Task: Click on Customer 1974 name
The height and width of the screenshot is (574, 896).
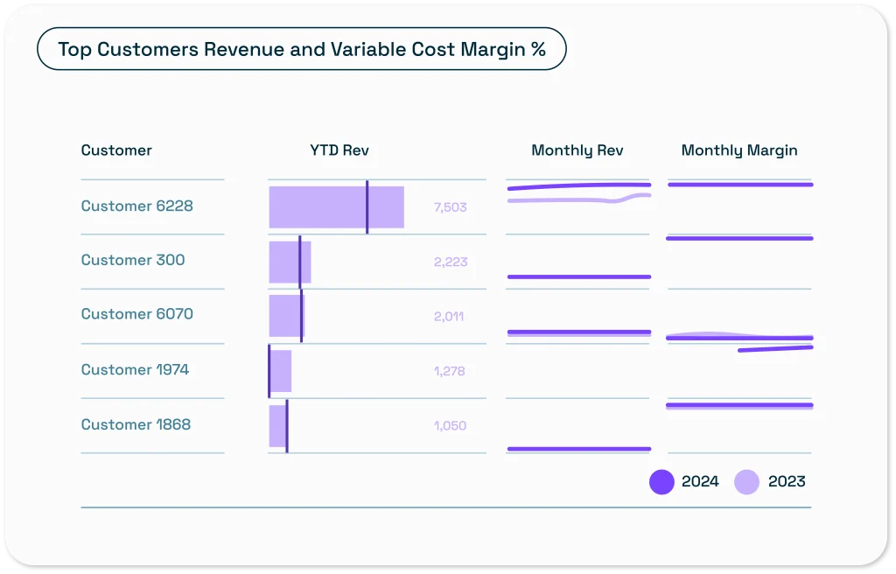Action: 135,370
